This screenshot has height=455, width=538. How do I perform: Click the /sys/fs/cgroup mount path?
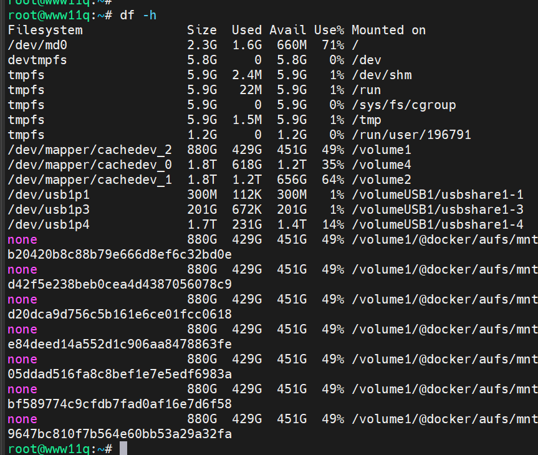404,105
